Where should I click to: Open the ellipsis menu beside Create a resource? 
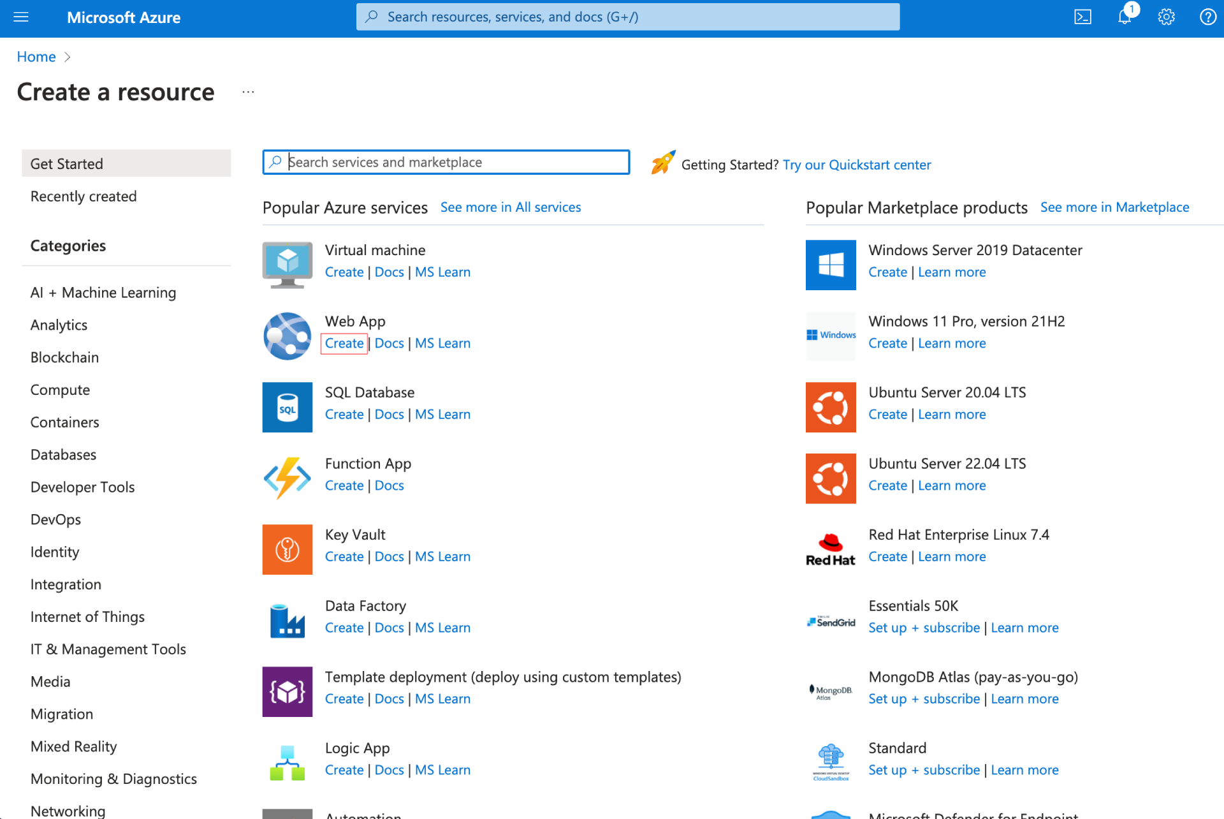pyautogui.click(x=248, y=92)
